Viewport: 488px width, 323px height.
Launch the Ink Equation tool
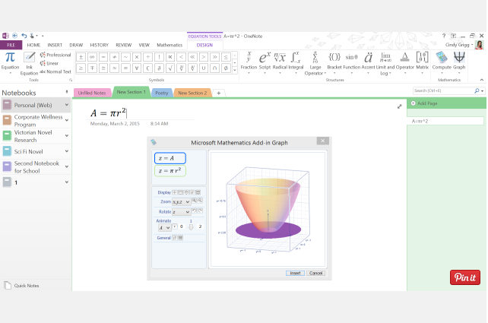[x=29, y=64]
